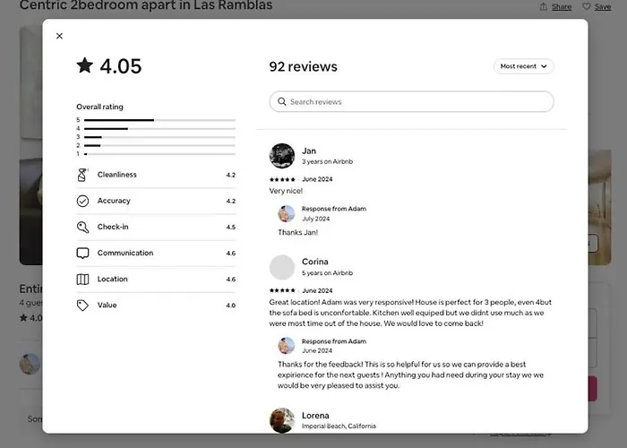Click the 1-star rating bar
This screenshot has height=448, width=627.
point(159,154)
